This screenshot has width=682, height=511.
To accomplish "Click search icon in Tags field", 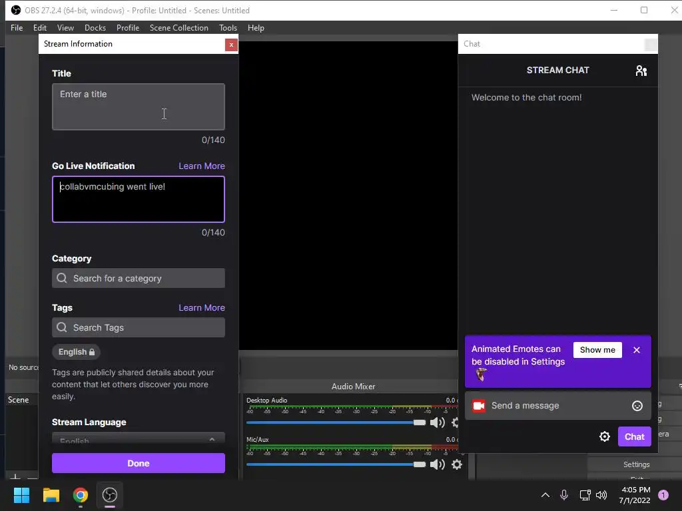I will coord(62,327).
